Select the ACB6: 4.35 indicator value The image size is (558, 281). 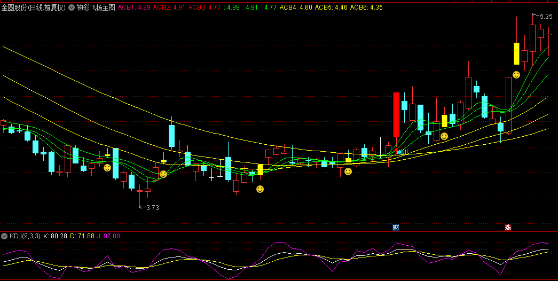point(366,7)
